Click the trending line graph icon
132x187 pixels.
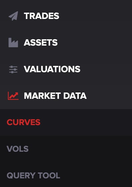(x=13, y=96)
